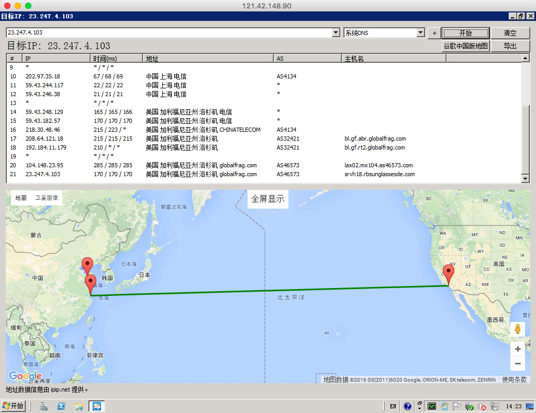536x413 pixels.
Task: Click hostname bl.gf.abr.globalfrag.com
Action: 375,139
